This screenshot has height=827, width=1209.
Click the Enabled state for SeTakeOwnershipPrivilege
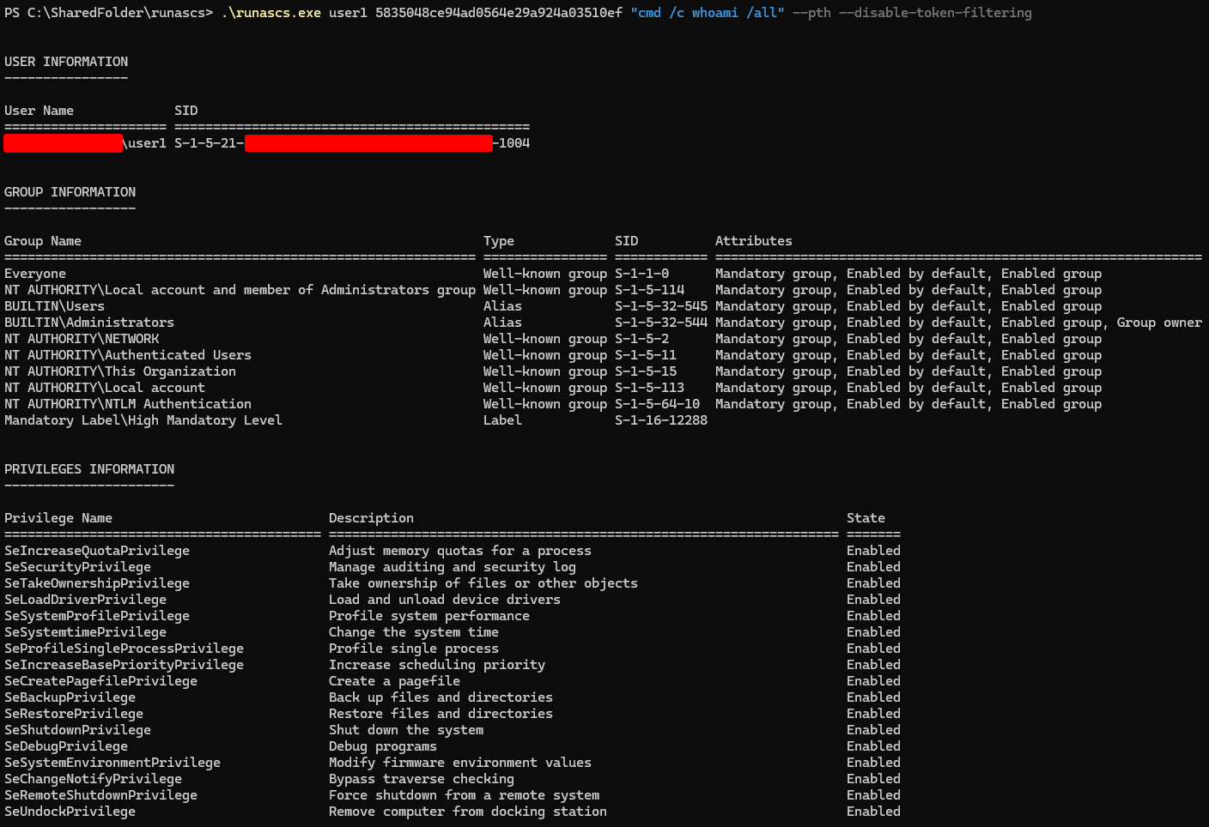coord(873,583)
